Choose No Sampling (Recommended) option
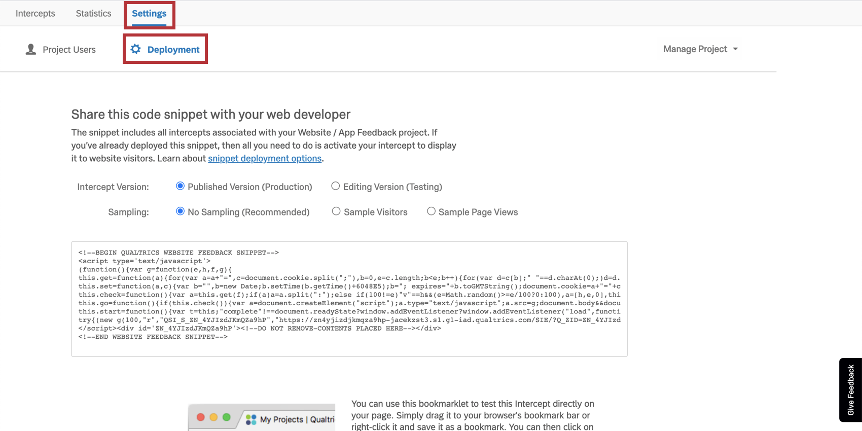 tap(180, 211)
